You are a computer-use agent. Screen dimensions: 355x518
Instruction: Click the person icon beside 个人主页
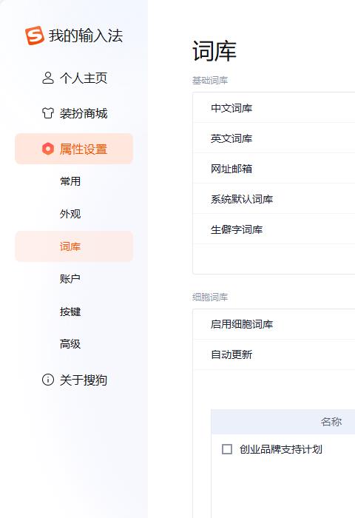(48, 78)
